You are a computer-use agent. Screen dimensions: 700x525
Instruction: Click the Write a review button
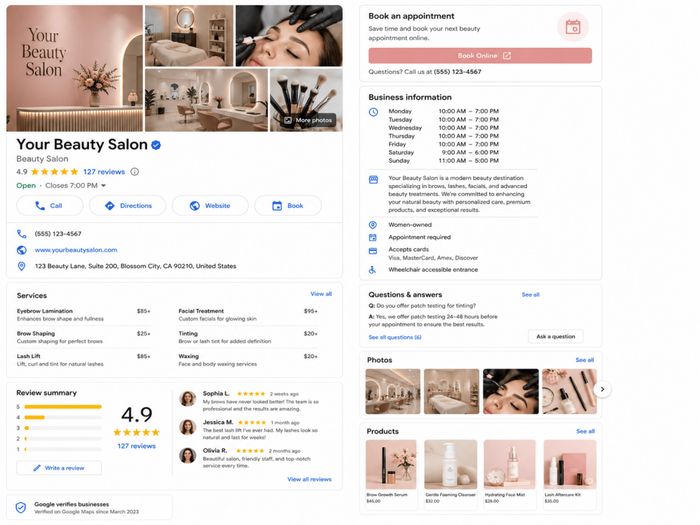click(59, 468)
